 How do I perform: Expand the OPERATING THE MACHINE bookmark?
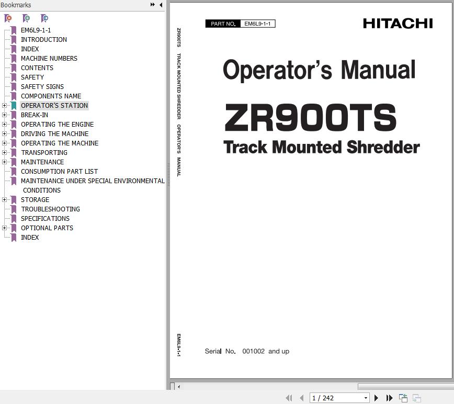[4, 143]
